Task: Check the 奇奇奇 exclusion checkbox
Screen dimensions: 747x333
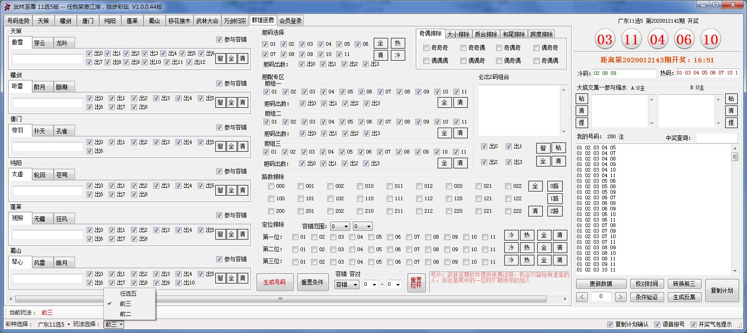Action: (426, 48)
